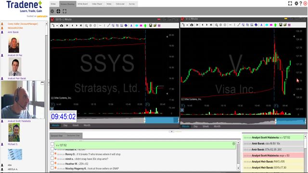Screen dimensions: 308x173
Task: Open the Video Player tab
Action: point(97,4)
